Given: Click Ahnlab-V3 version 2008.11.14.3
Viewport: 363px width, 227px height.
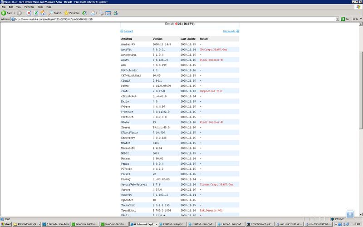Looking at the screenshot, I should [x=162, y=44].
